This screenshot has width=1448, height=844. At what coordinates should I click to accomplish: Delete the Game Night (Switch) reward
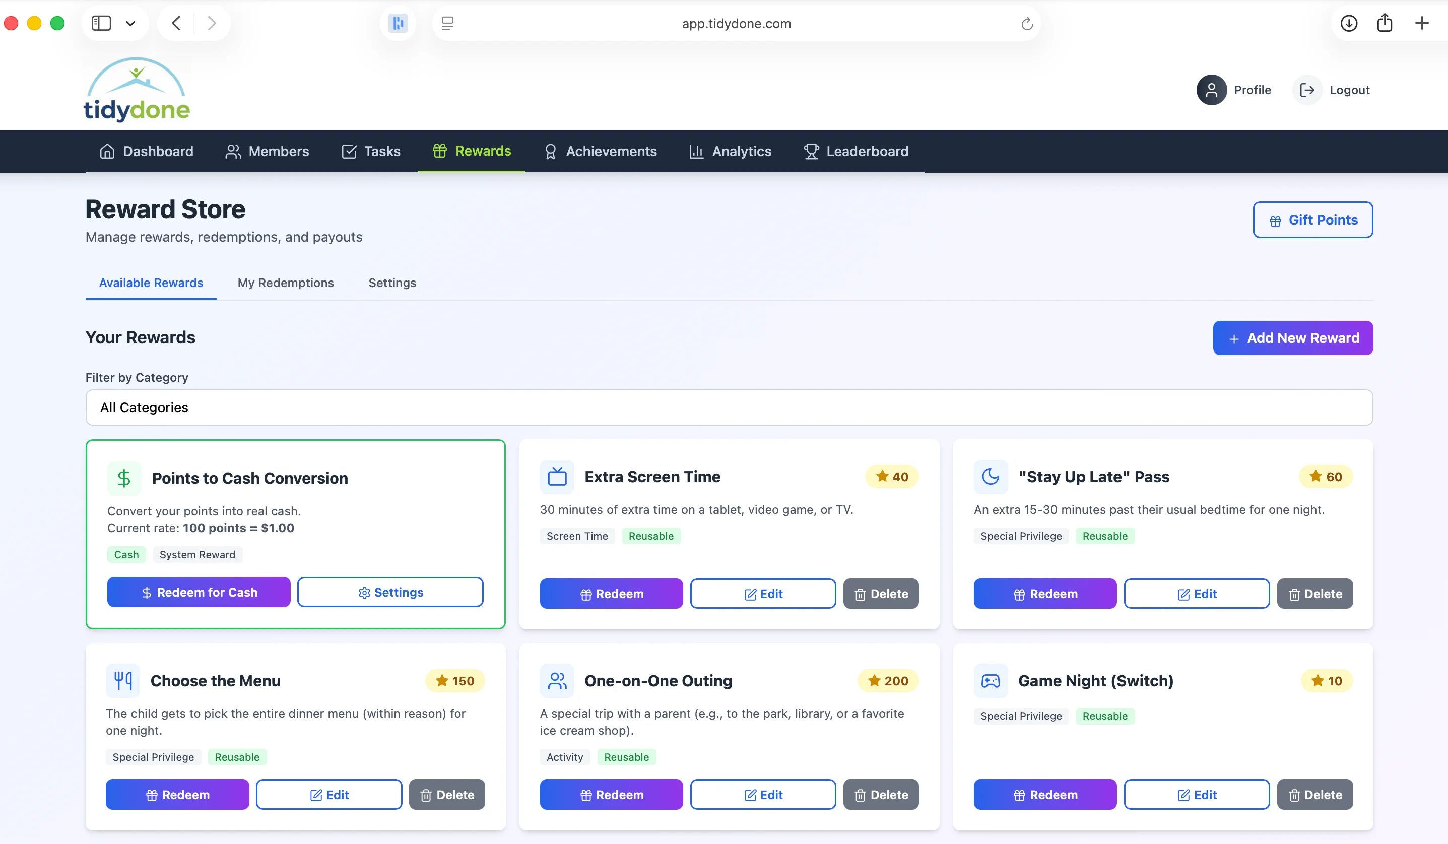click(1314, 795)
